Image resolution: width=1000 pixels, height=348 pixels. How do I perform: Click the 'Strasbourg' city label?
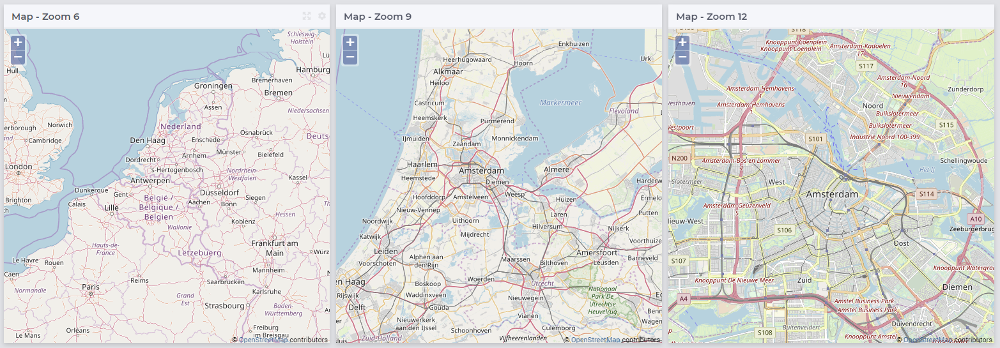coord(224,306)
